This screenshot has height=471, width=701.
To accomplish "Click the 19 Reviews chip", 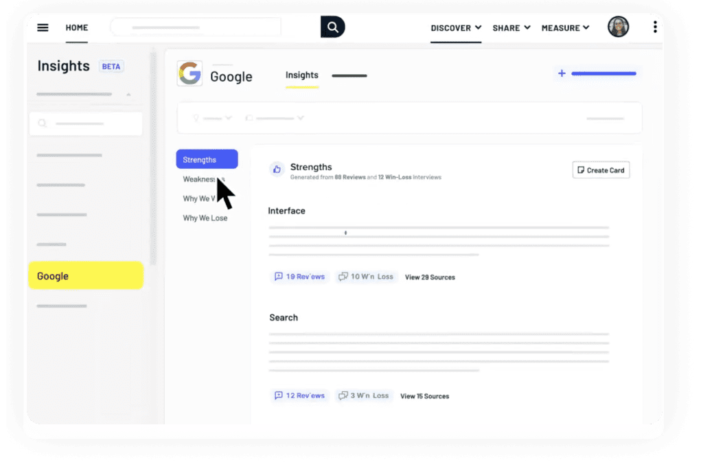I will [299, 277].
